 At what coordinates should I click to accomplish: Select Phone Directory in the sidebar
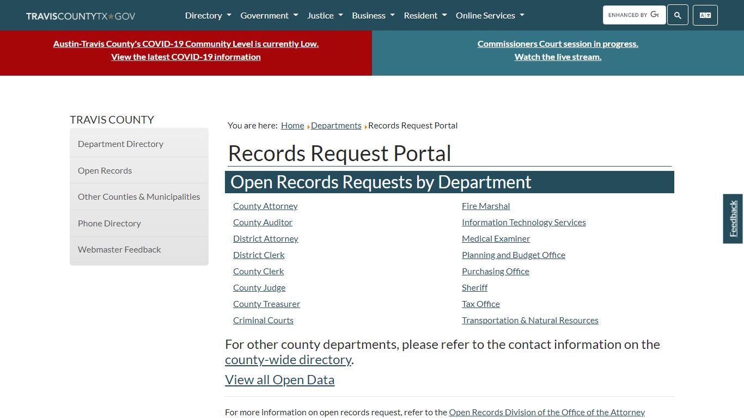click(139, 223)
